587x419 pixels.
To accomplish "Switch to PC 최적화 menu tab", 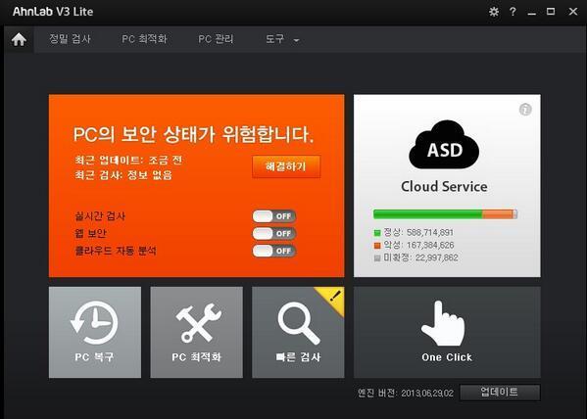I will coord(144,39).
